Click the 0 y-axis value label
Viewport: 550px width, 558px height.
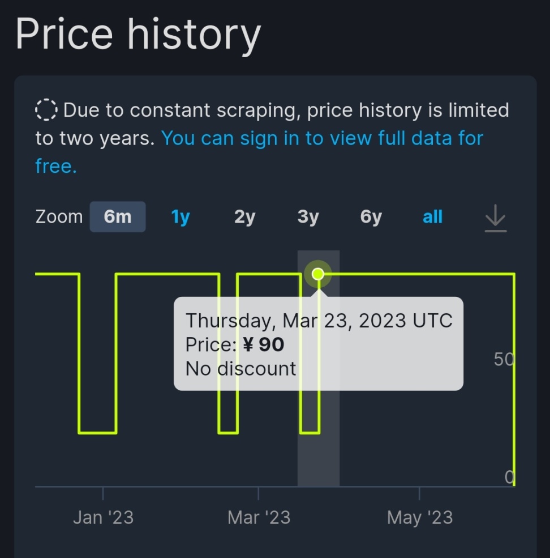click(x=509, y=477)
